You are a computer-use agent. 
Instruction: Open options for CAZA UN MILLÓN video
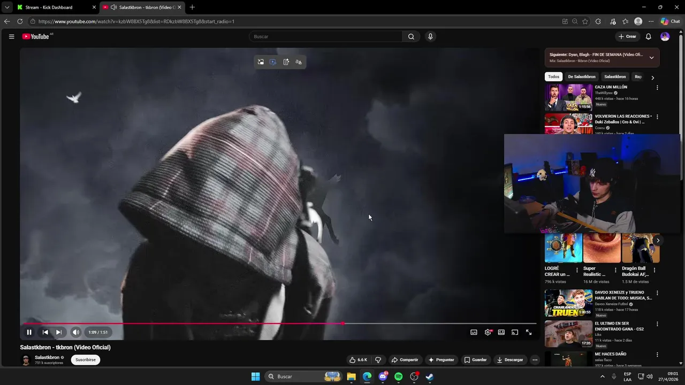coord(657,88)
